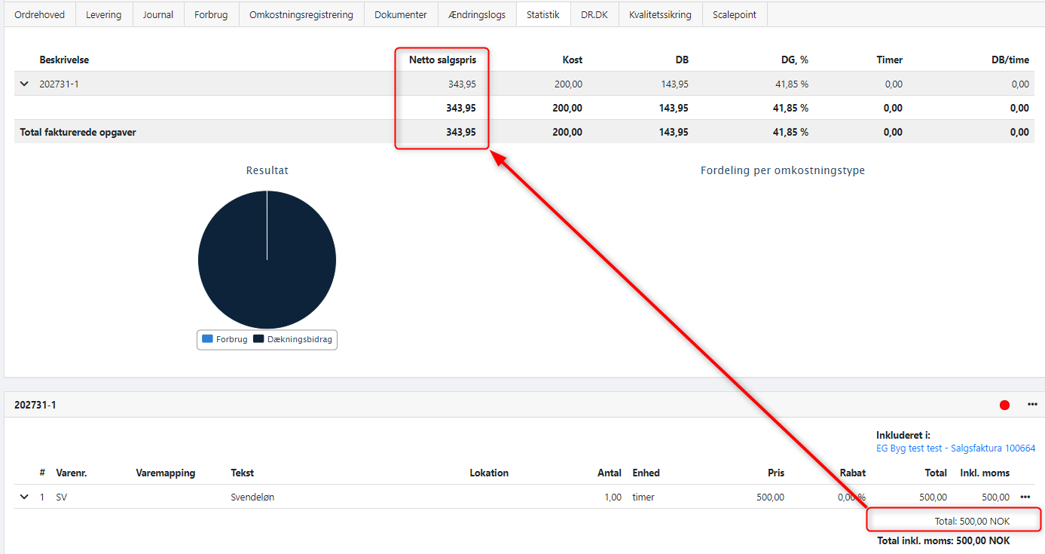Toggle the Forbrug legend color swatch

(207, 339)
